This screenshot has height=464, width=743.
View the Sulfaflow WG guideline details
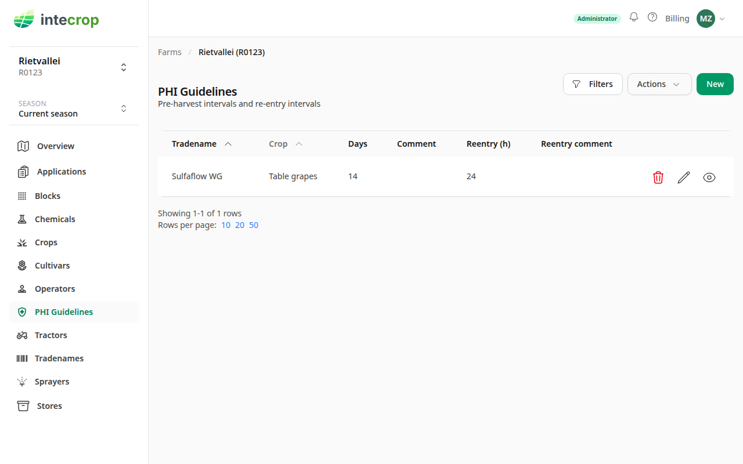(709, 177)
